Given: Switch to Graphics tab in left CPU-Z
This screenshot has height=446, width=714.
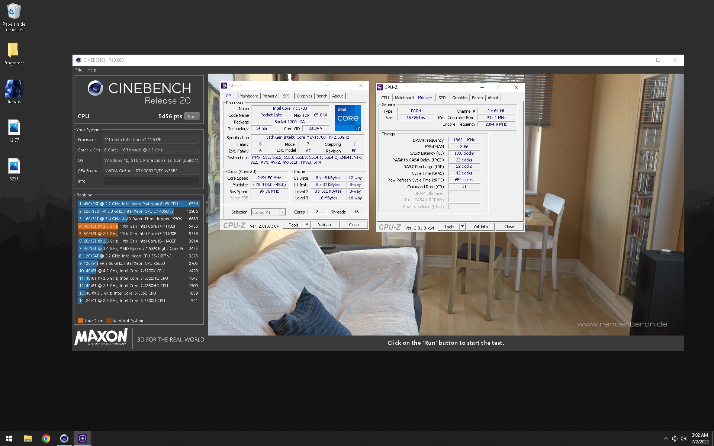Looking at the screenshot, I should 304,96.
